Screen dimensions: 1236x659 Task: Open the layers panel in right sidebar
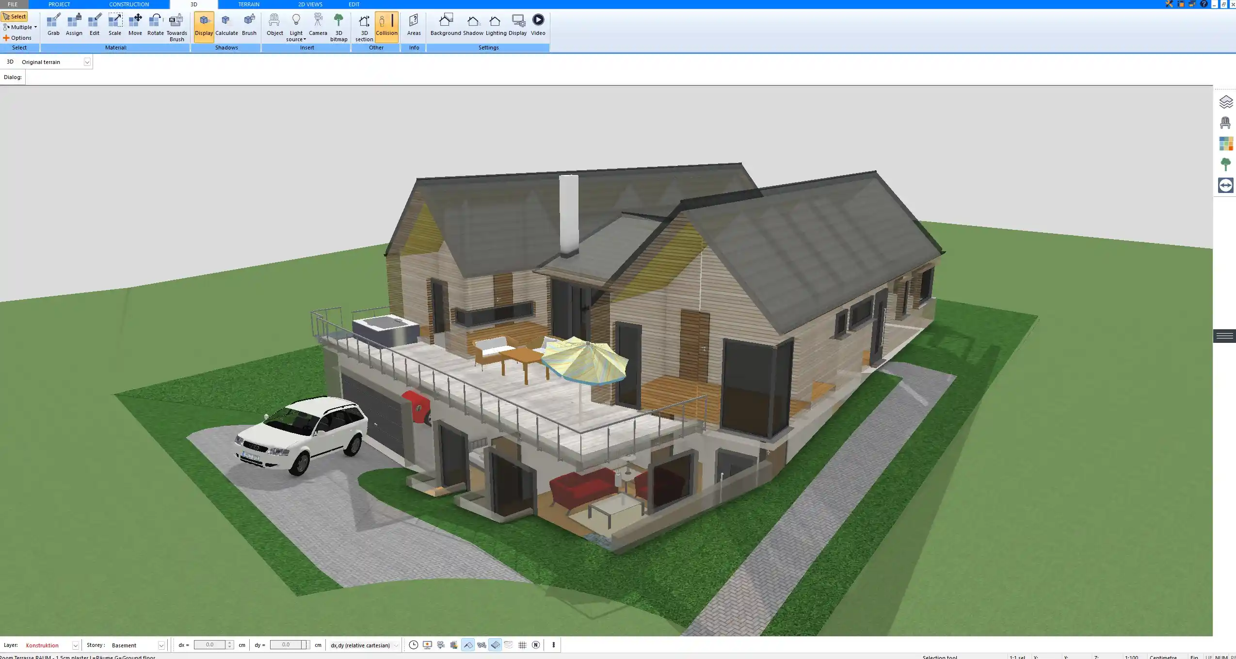tap(1225, 102)
